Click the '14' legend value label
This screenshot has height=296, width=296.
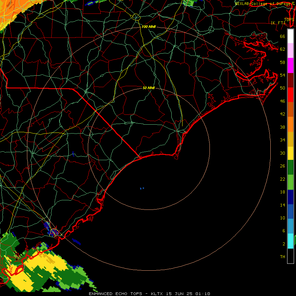coord(283,205)
